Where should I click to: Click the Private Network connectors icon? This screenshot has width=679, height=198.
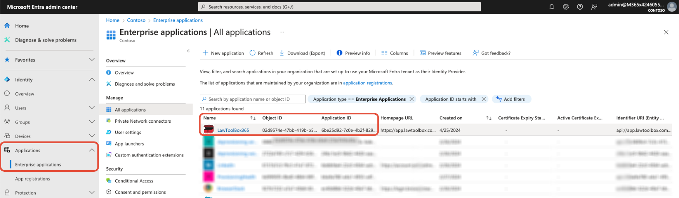point(109,121)
